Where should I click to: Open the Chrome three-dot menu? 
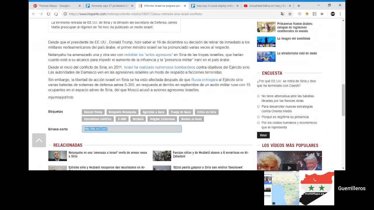point(340,14)
